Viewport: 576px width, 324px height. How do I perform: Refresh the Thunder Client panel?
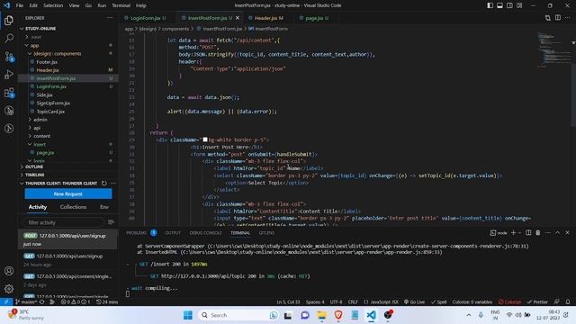104,183
